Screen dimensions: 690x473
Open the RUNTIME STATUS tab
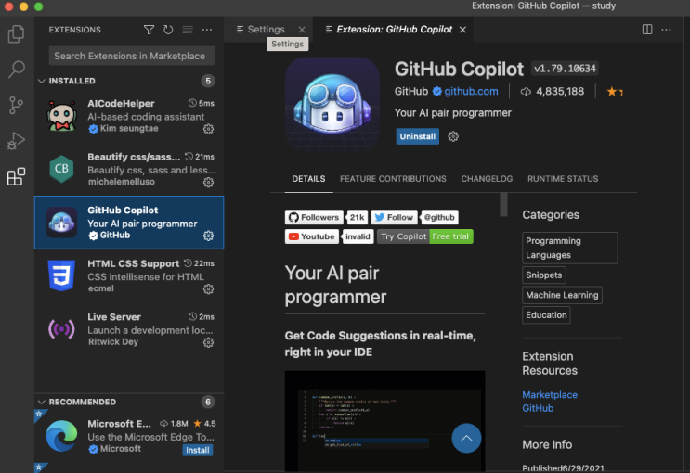(x=563, y=179)
